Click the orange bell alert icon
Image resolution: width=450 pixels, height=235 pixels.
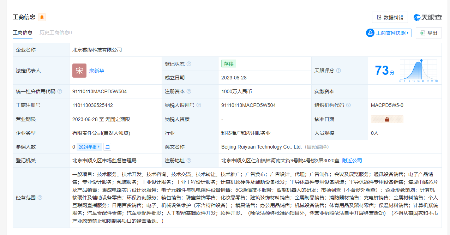click(x=42, y=17)
